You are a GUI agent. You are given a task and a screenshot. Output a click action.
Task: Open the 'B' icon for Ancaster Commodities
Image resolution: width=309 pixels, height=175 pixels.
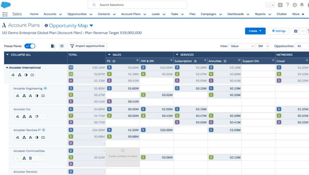pyautogui.click(x=31, y=158)
